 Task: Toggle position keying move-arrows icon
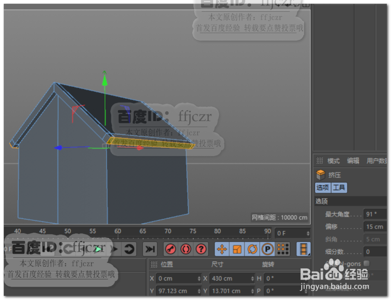point(222,249)
